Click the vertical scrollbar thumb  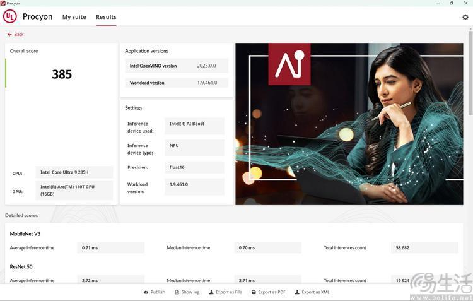click(x=470, y=73)
